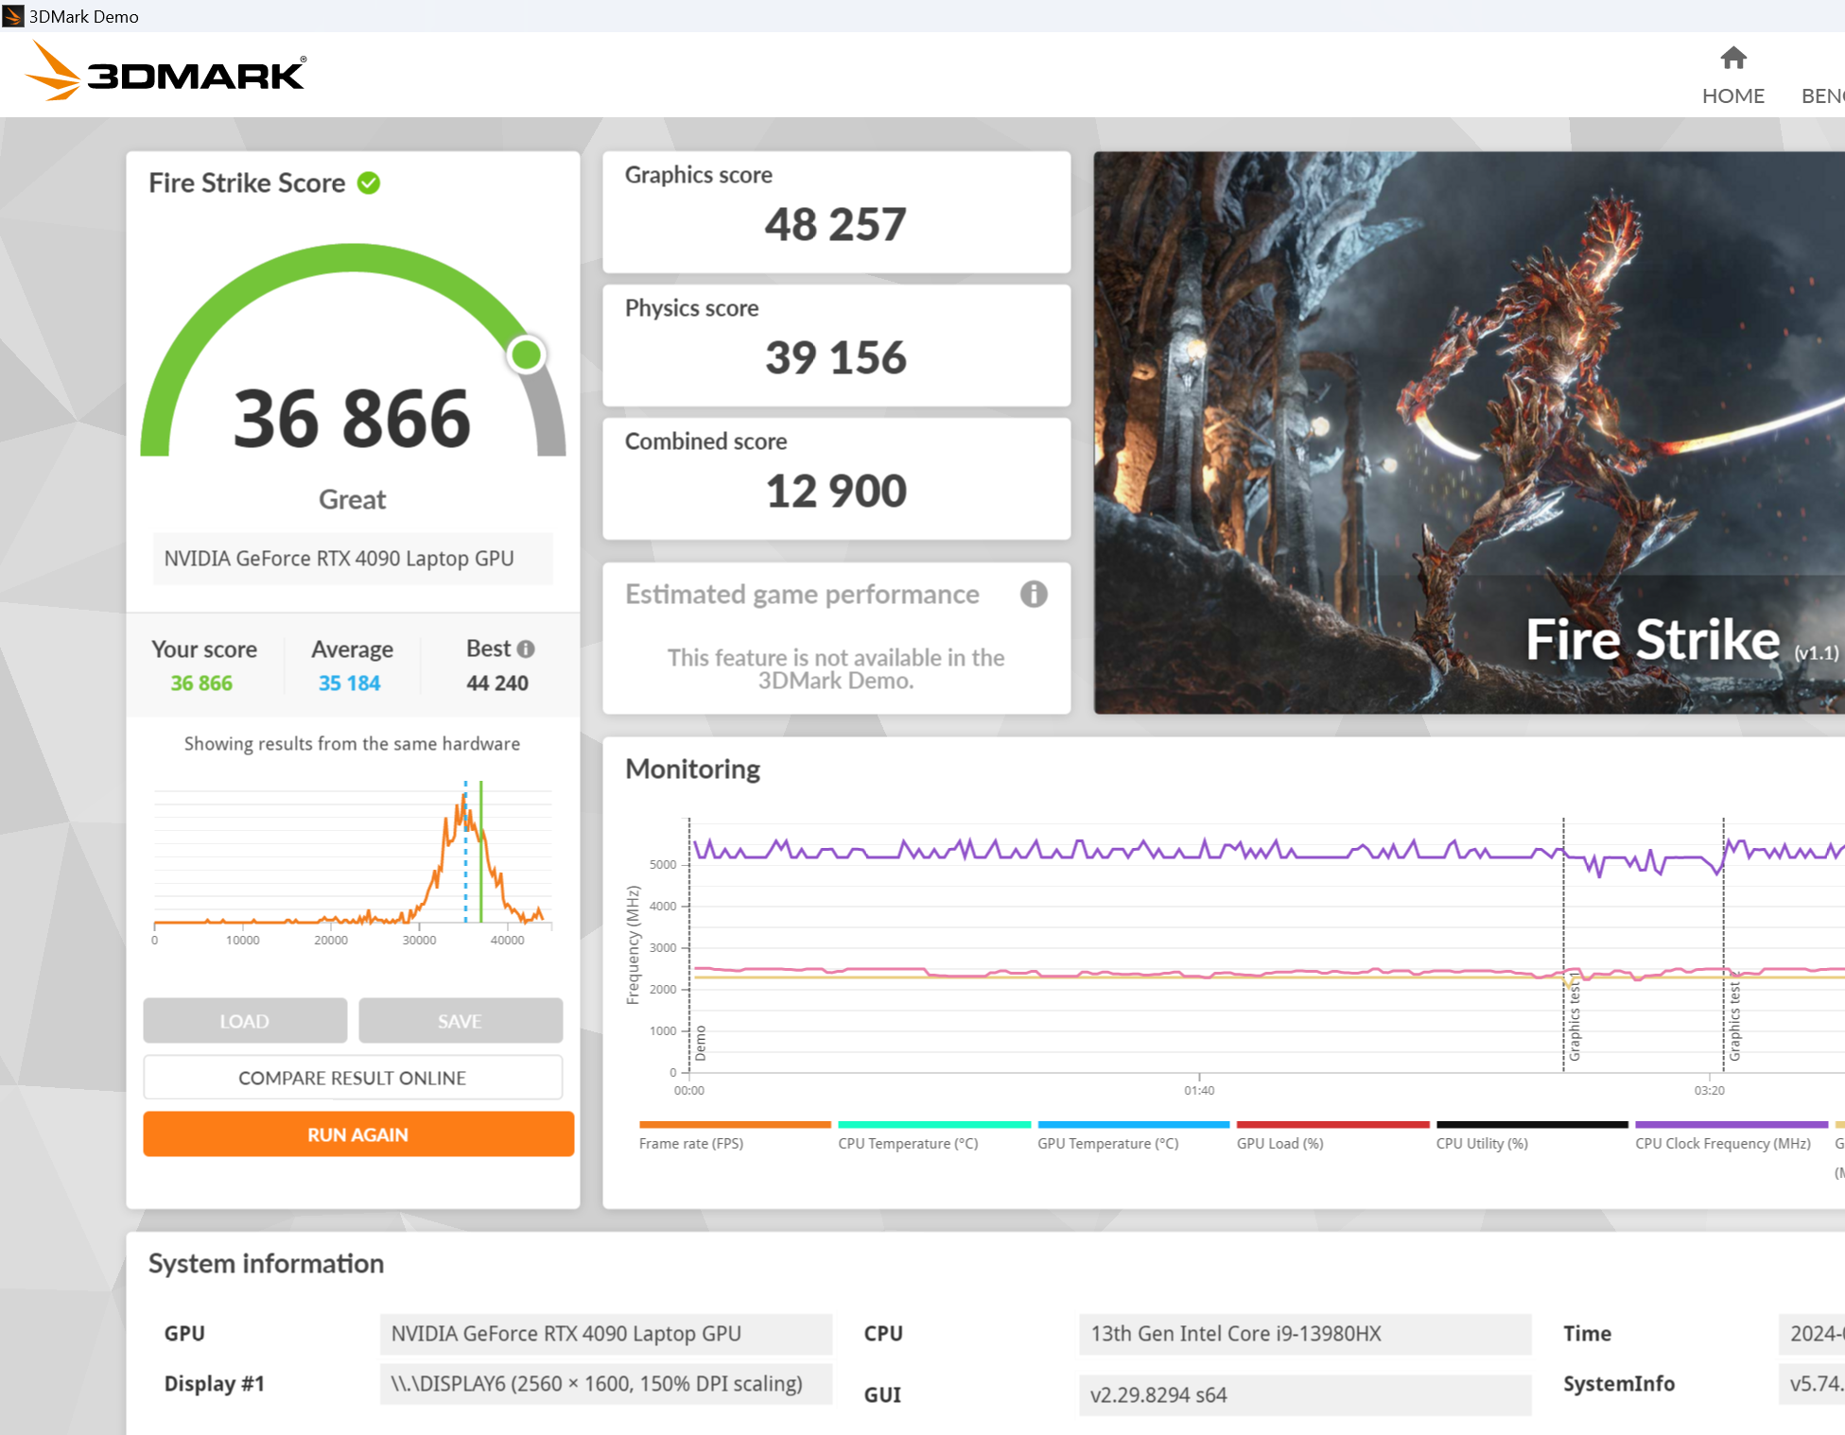Screen dimensions: 1845x1435
Task: Toggle the GPU Load (%) legend
Action: pyautogui.click(x=1279, y=1143)
